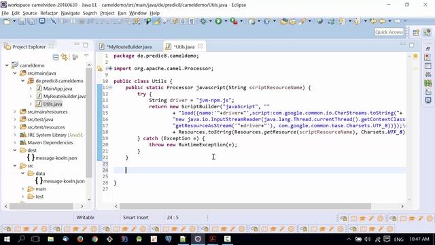This screenshot has height=245, width=435.
Task: Click the New file wizard icon
Action: pyautogui.click(x=7, y=21)
